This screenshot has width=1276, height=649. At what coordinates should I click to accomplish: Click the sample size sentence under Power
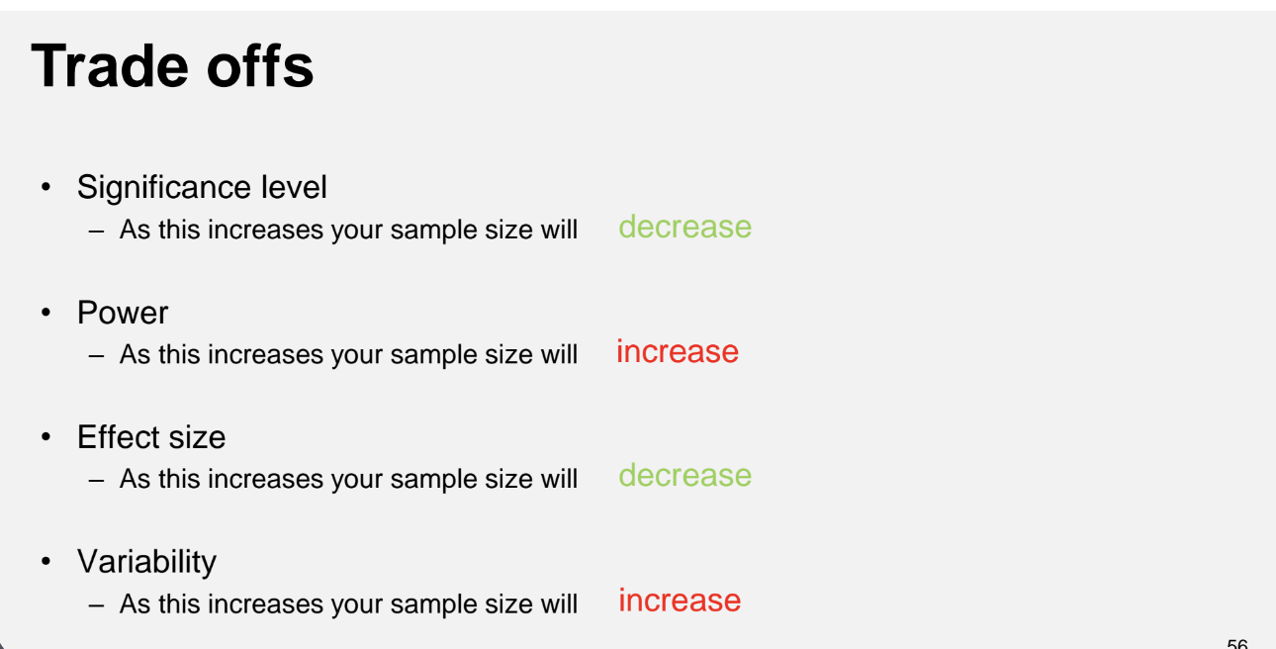tap(348, 354)
